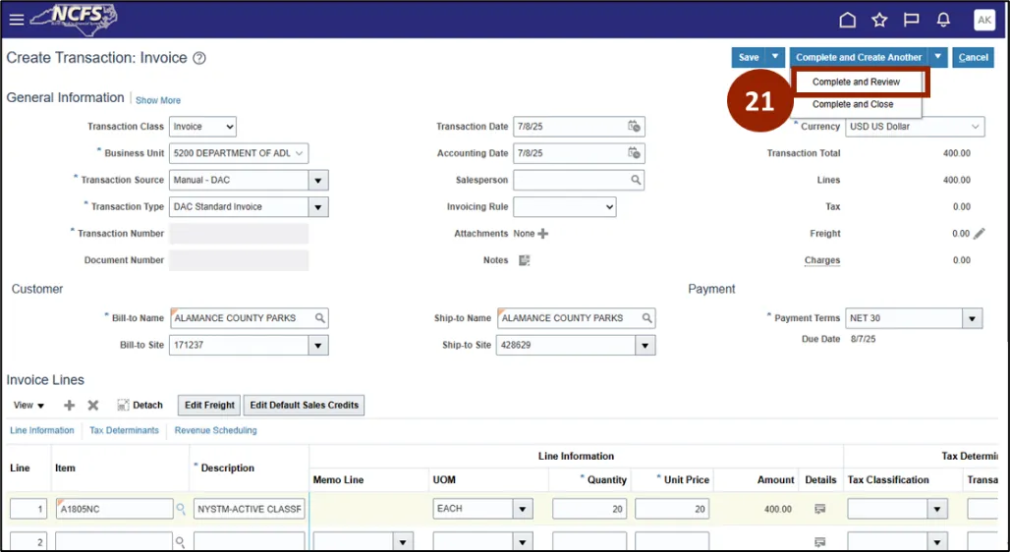Open Transaction Date calendar picker
This screenshot has width=1010, height=552.
coord(634,127)
